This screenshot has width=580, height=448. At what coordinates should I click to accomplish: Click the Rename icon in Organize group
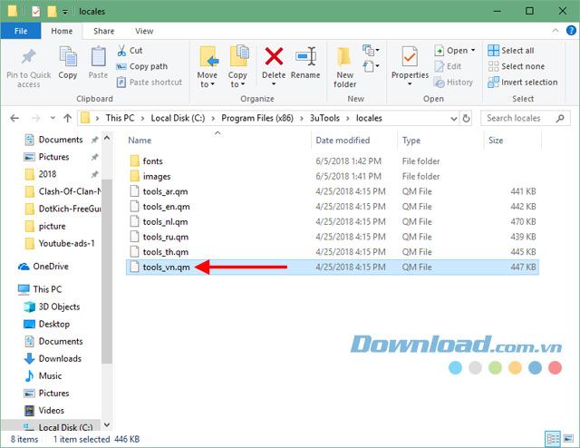coord(305,58)
